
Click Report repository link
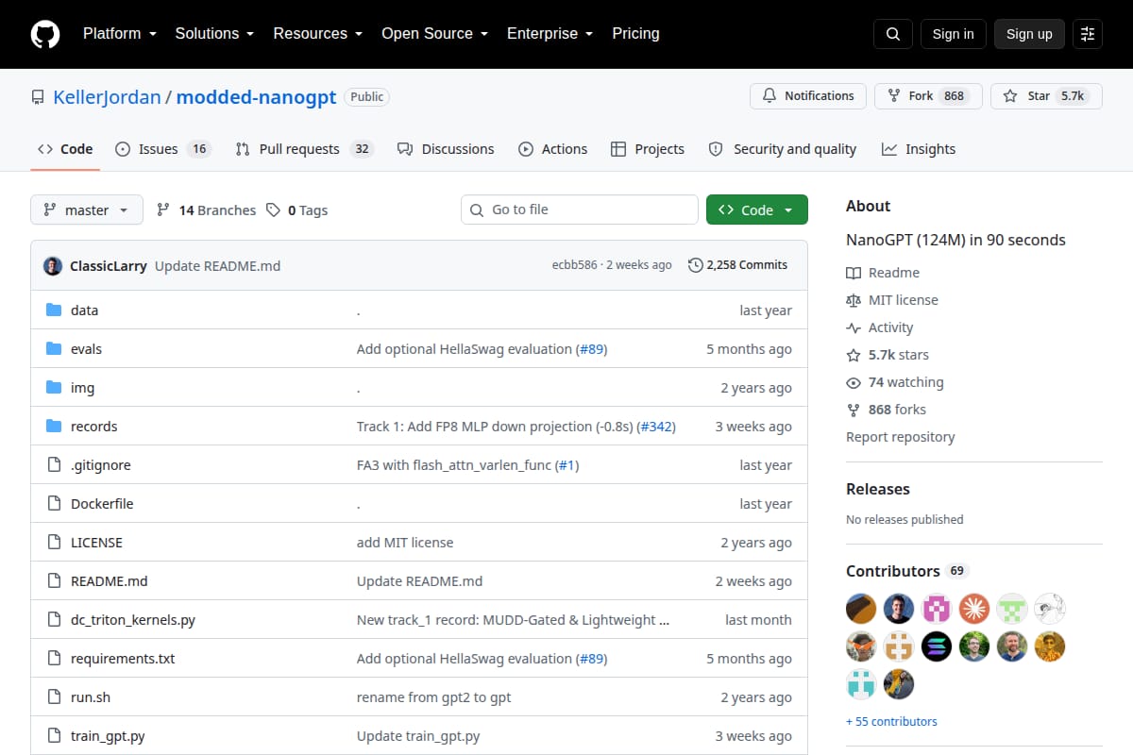point(900,437)
